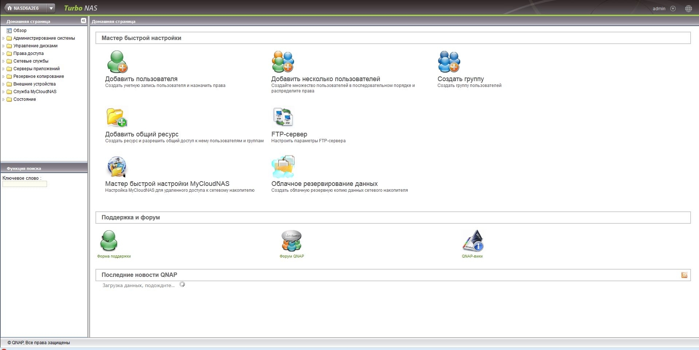The height and width of the screenshot is (350, 699).
Task: Open the Add Multiple Users wizard icon
Action: click(x=283, y=62)
